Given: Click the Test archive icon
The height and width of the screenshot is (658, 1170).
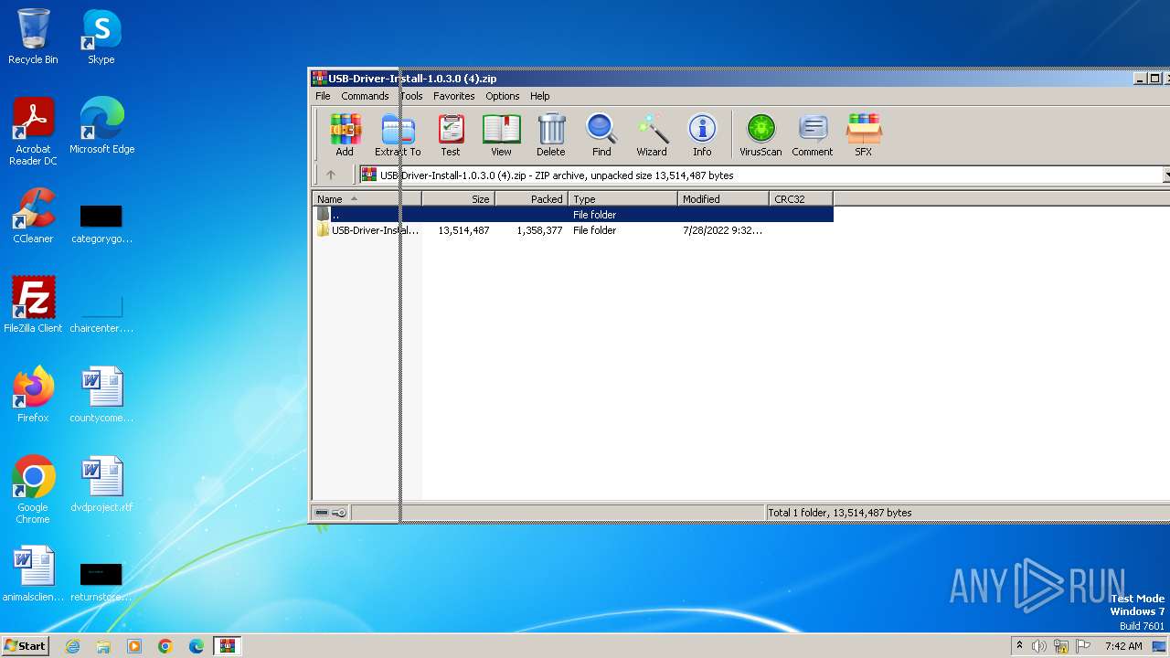Looking at the screenshot, I should pyautogui.click(x=451, y=135).
